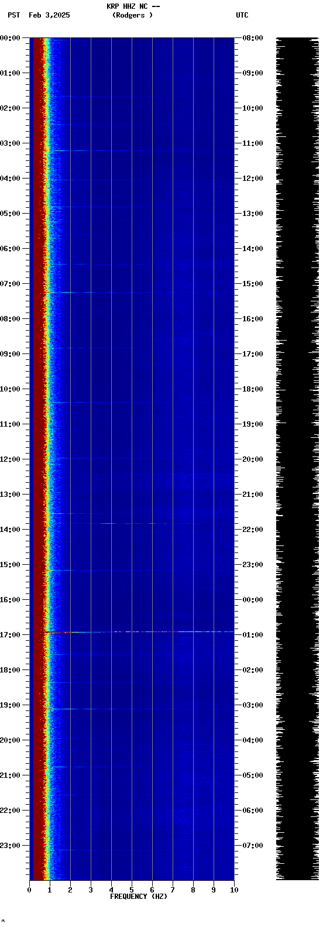Click the 02:00 PST time label
The image size is (323, 927).
pos(10,108)
